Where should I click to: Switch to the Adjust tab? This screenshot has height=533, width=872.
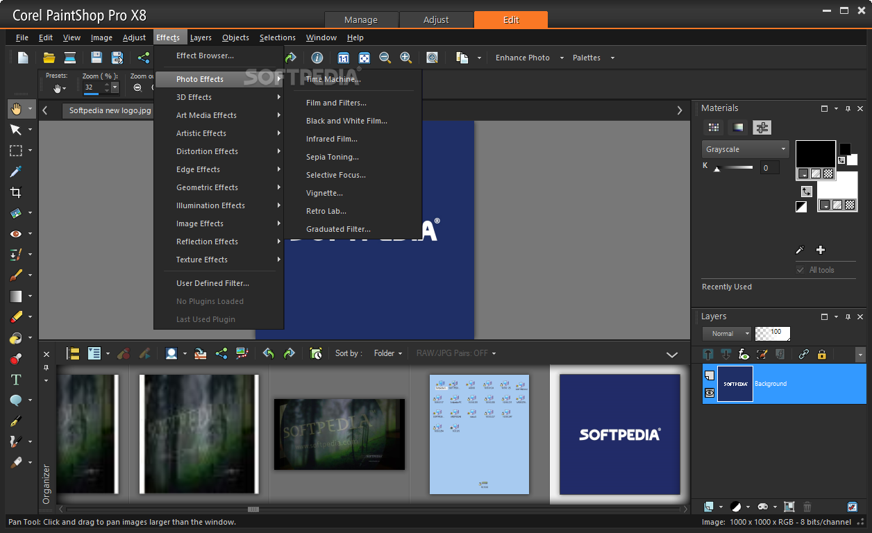coord(436,19)
